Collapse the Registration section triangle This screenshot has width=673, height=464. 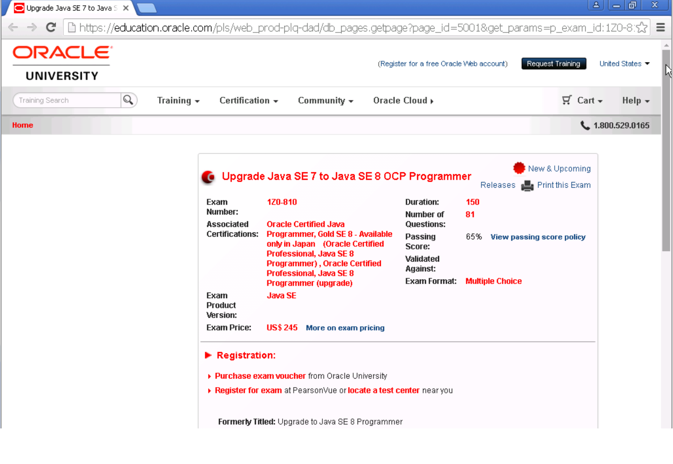tap(208, 356)
